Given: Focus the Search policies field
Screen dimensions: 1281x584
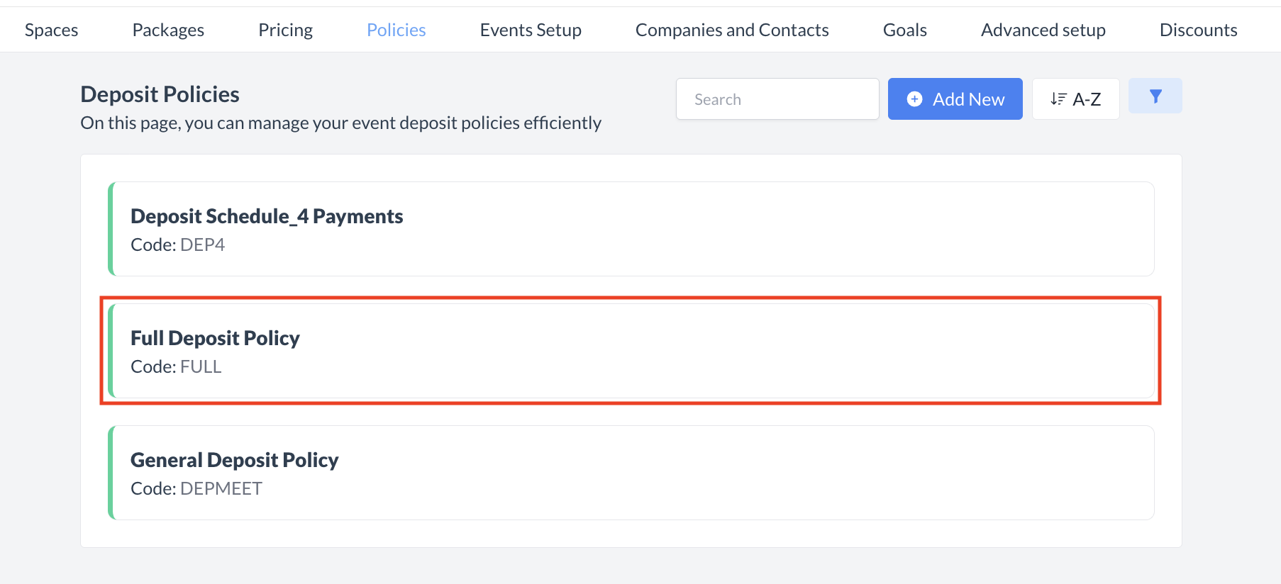Looking at the screenshot, I should (x=777, y=99).
